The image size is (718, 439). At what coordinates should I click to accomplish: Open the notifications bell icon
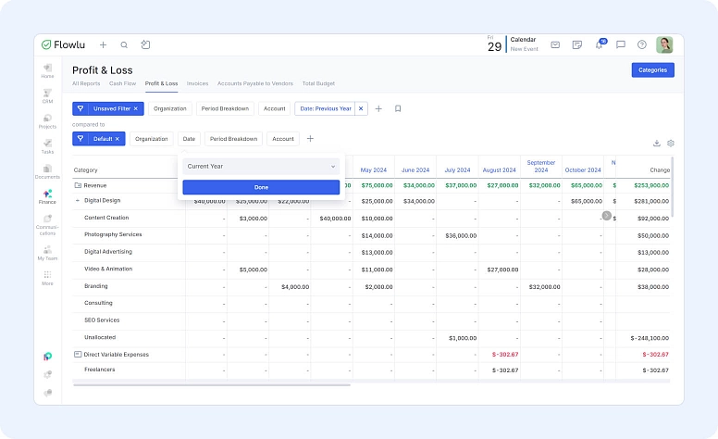click(599, 44)
